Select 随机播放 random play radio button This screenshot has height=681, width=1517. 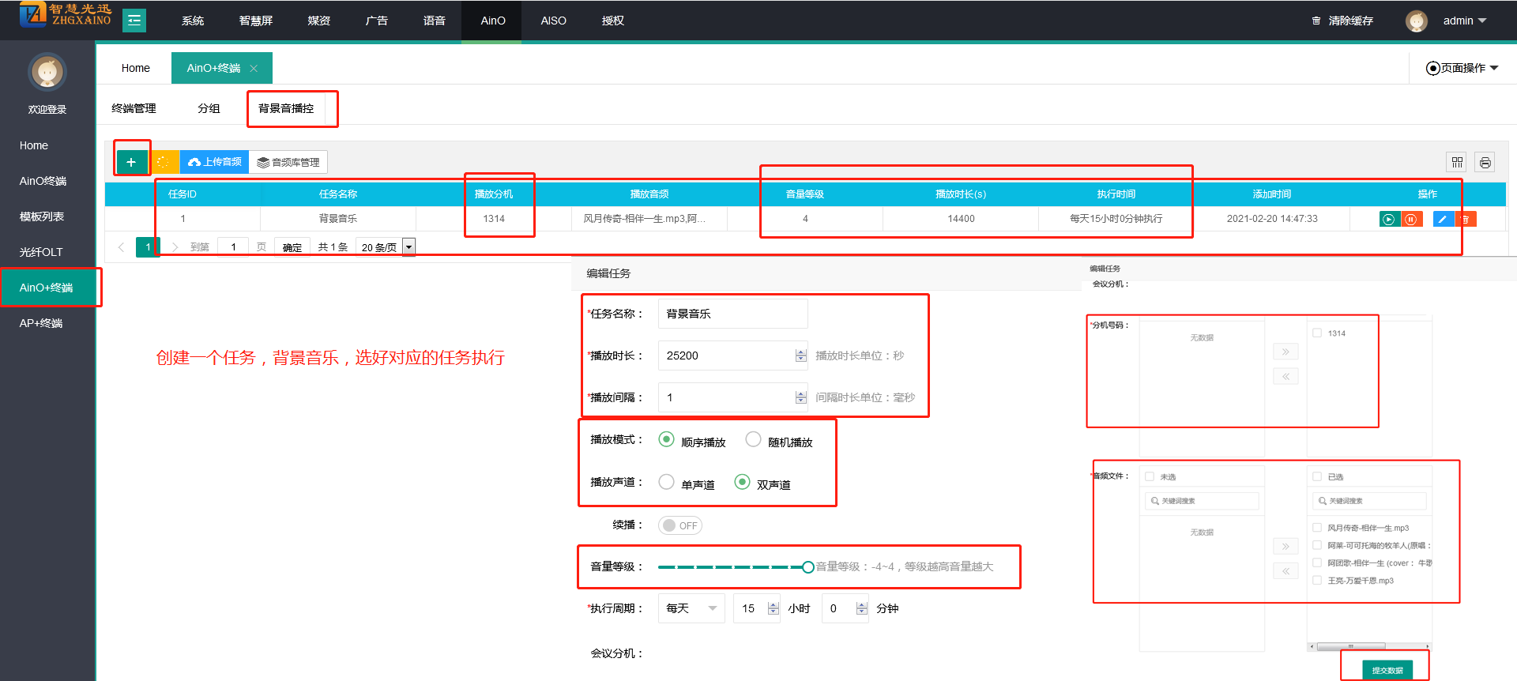(x=753, y=439)
